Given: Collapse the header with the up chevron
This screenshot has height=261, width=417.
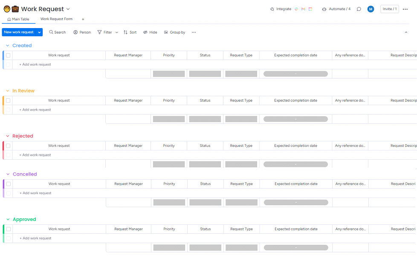Looking at the screenshot, I should (x=406, y=32).
